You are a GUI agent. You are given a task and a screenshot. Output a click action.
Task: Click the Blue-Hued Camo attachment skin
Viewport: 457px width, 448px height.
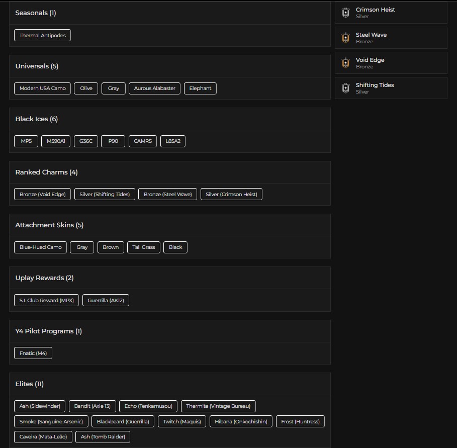point(41,247)
